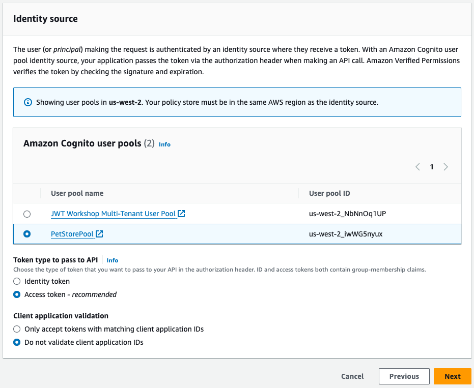Image resolution: width=474 pixels, height=388 pixels.
Task: Select the Access token recommended option
Action: (x=17, y=294)
